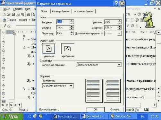Click the Office Assistant dog character
This screenshot has width=161, height=120.
[148, 20]
